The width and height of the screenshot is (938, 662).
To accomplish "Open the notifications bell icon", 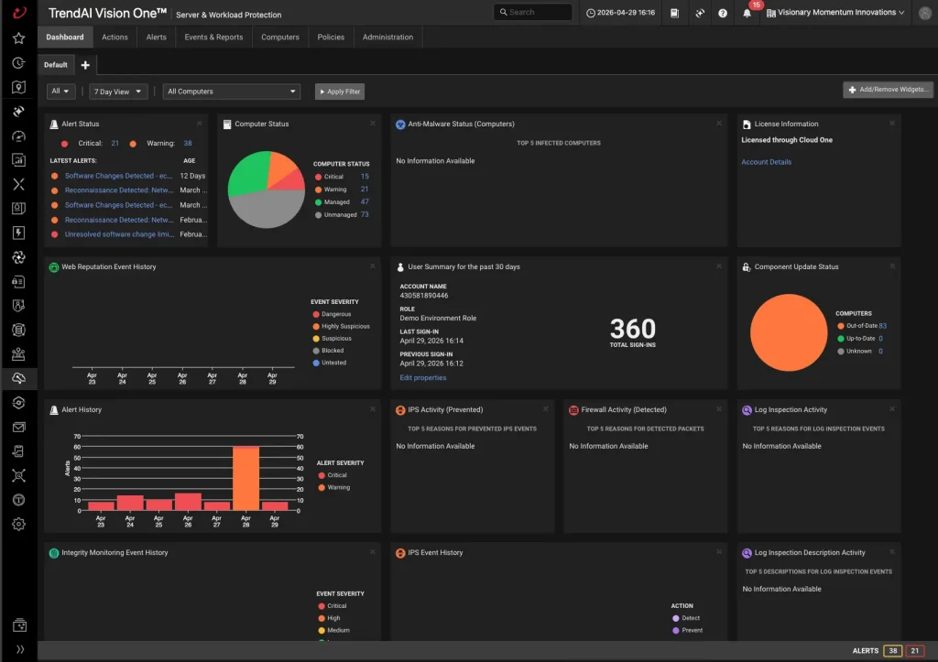I will click(x=747, y=13).
